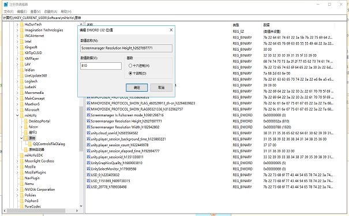
Task: Click the USD_0_h220405832 value icon
Action: (x=88, y=175)
